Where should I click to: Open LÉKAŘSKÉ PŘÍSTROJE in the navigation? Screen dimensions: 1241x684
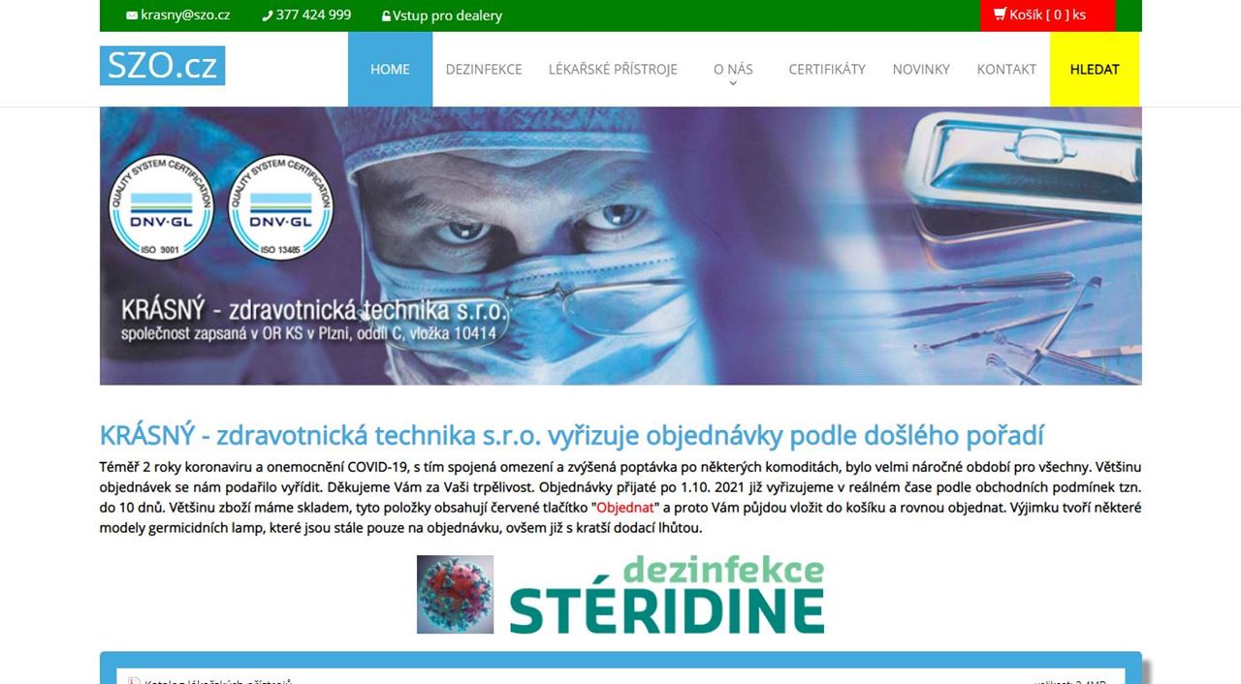(613, 70)
